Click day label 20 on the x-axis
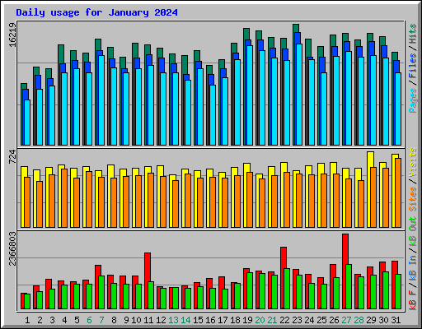This screenshot has width=422, height=329. point(260,320)
